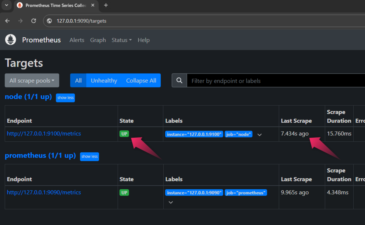
Task: Click the browser back arrow
Action: point(8,21)
